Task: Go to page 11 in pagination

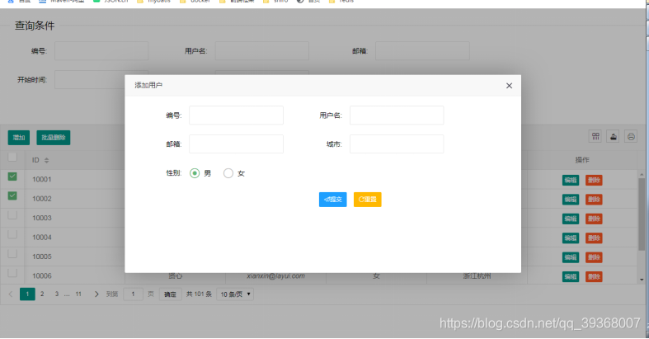Action: click(x=78, y=294)
